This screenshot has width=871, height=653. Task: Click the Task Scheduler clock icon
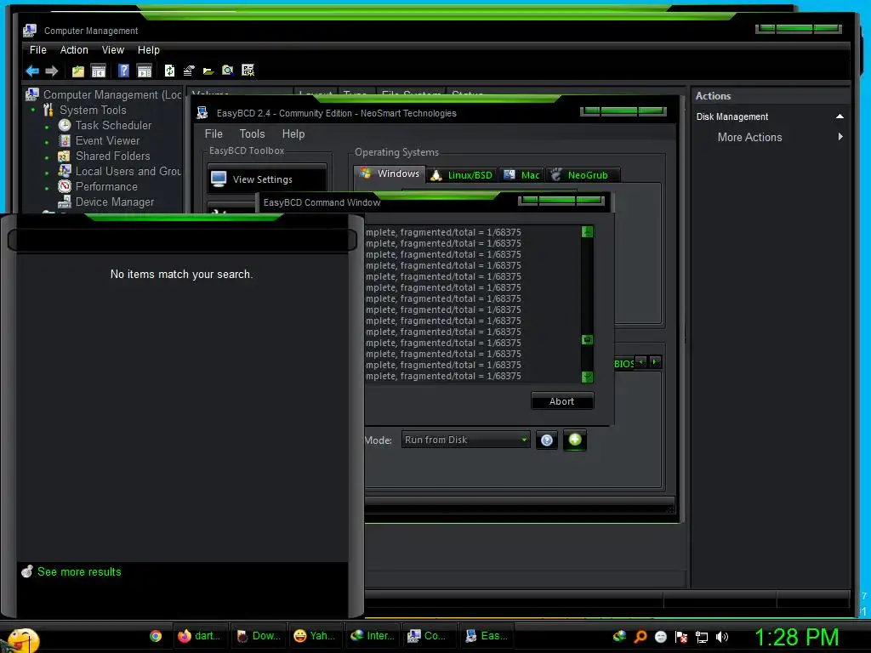(65, 125)
